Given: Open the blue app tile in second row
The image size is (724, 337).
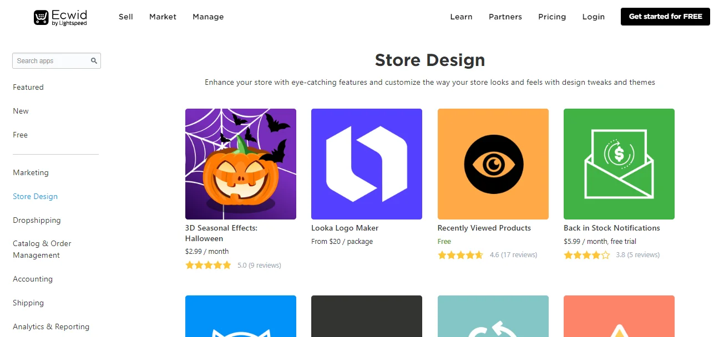Looking at the screenshot, I should pyautogui.click(x=241, y=316).
